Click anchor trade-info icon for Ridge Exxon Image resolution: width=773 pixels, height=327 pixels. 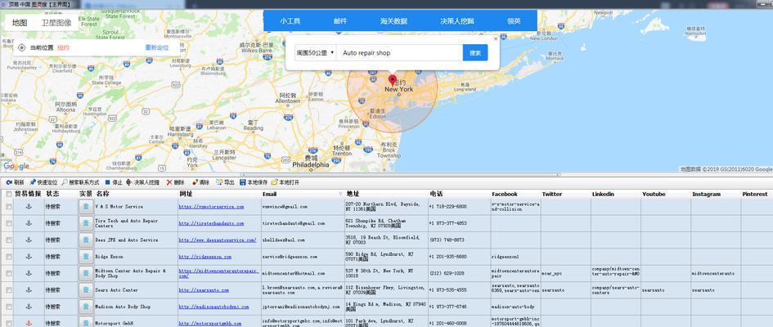coord(29,257)
